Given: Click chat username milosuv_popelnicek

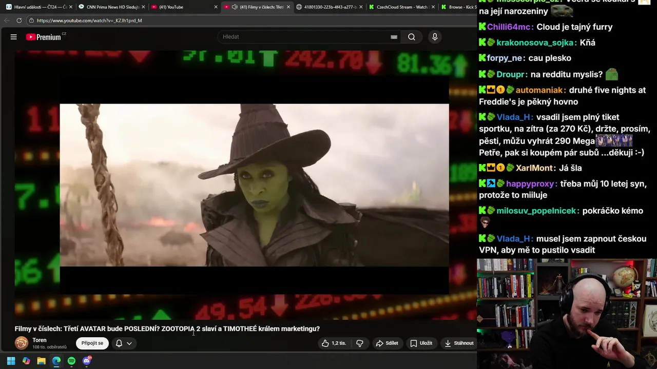Looking at the screenshot, I should tap(537, 211).
